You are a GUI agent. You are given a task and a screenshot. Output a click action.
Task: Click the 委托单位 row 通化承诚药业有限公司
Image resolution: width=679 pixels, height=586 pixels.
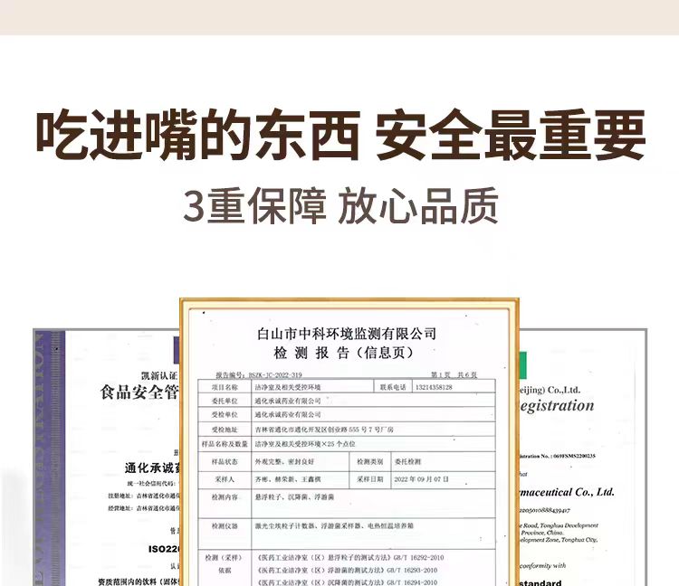[x=347, y=401]
